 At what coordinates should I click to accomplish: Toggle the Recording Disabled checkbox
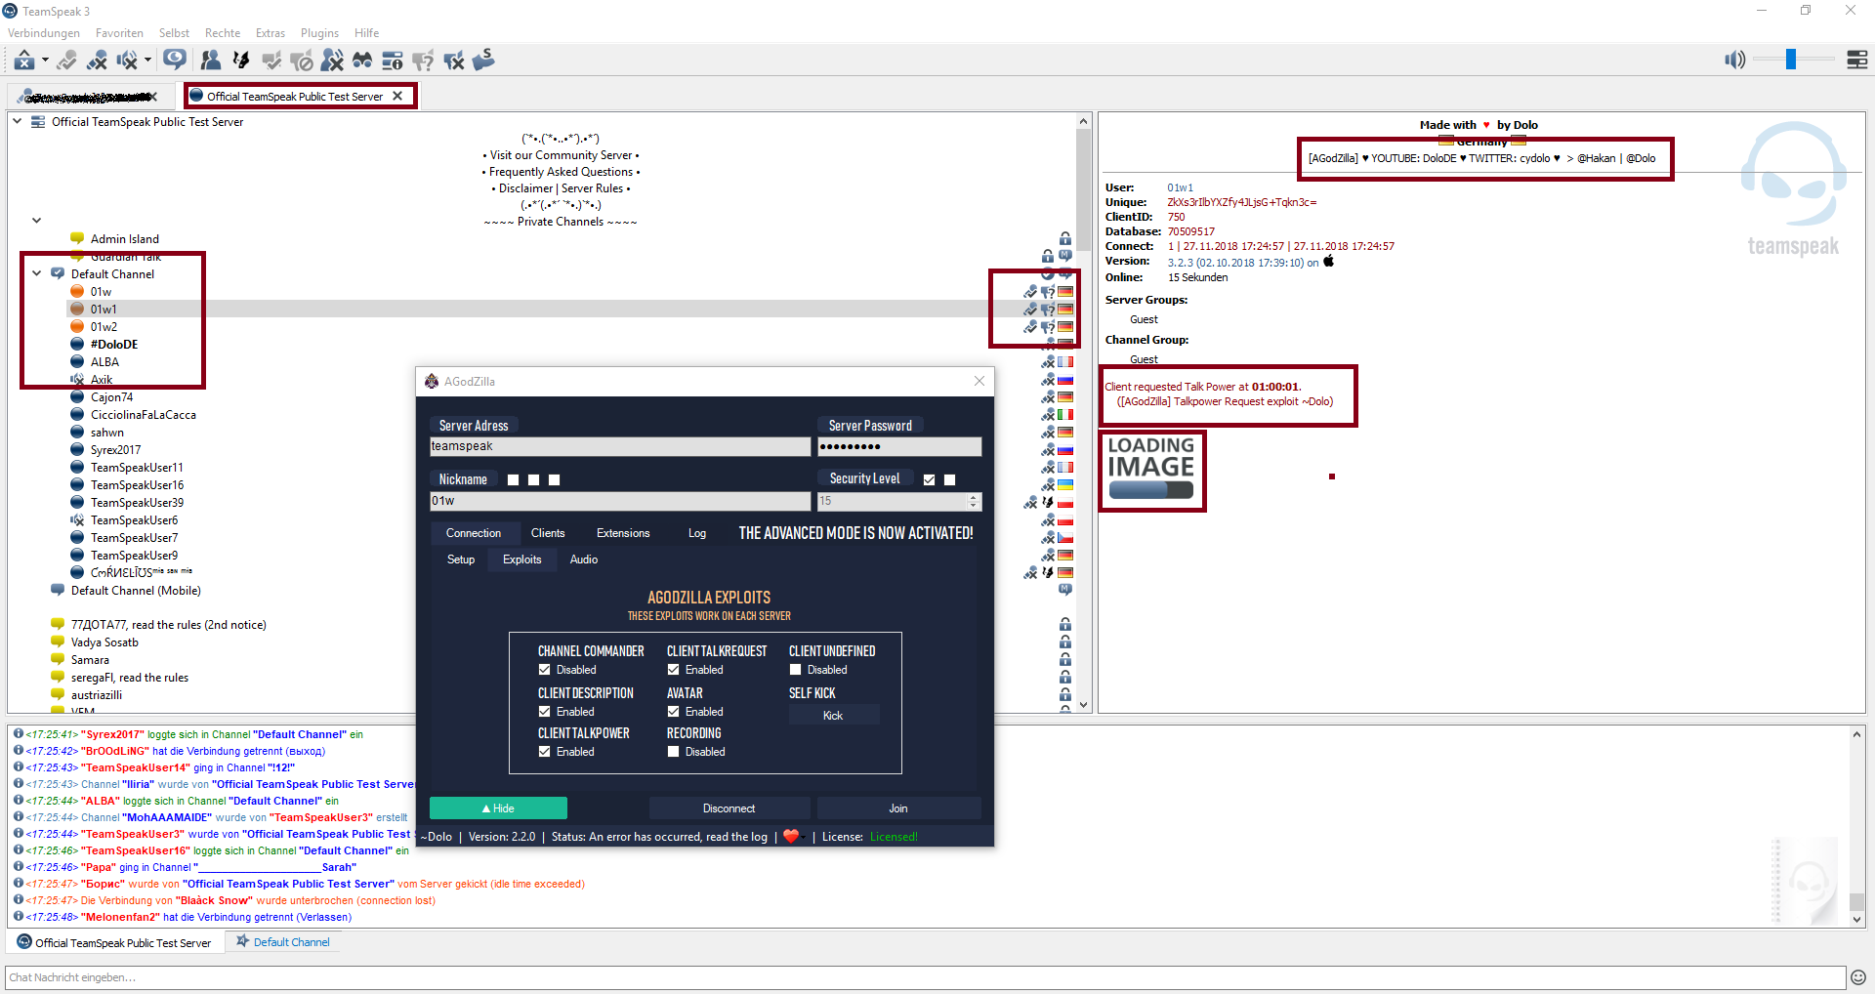coord(673,752)
